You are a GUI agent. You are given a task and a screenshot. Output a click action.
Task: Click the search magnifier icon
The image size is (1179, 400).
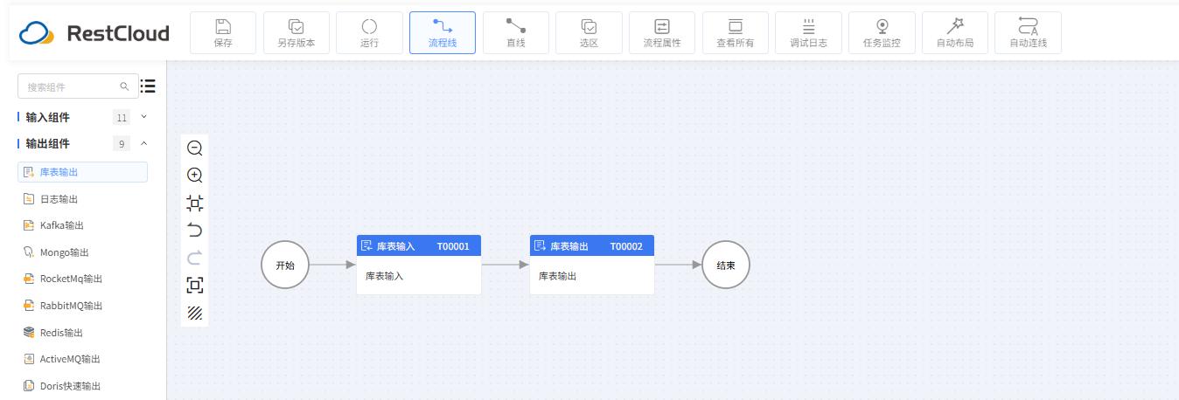pyautogui.click(x=124, y=86)
